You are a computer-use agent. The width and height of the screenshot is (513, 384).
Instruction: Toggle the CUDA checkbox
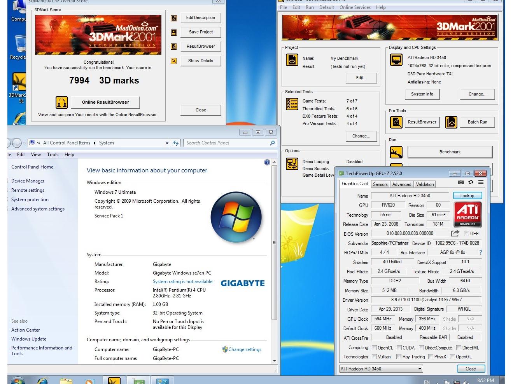click(x=399, y=348)
